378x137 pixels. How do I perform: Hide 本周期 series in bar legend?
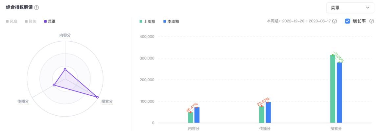171,22
